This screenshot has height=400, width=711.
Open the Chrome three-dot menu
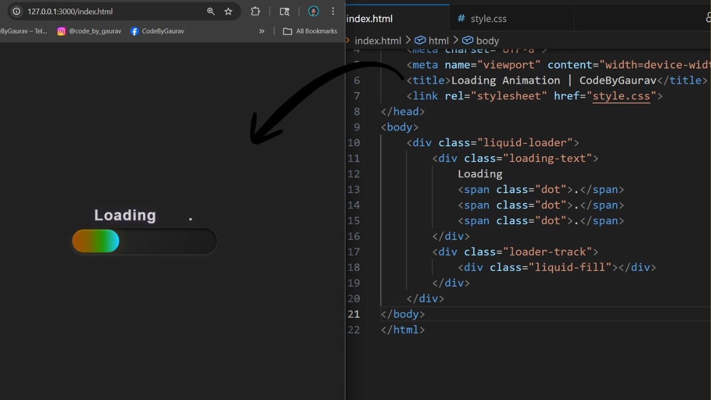click(x=333, y=11)
